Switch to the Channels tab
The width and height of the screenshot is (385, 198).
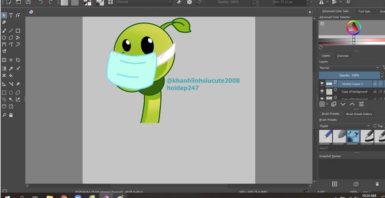pyautogui.click(x=343, y=56)
